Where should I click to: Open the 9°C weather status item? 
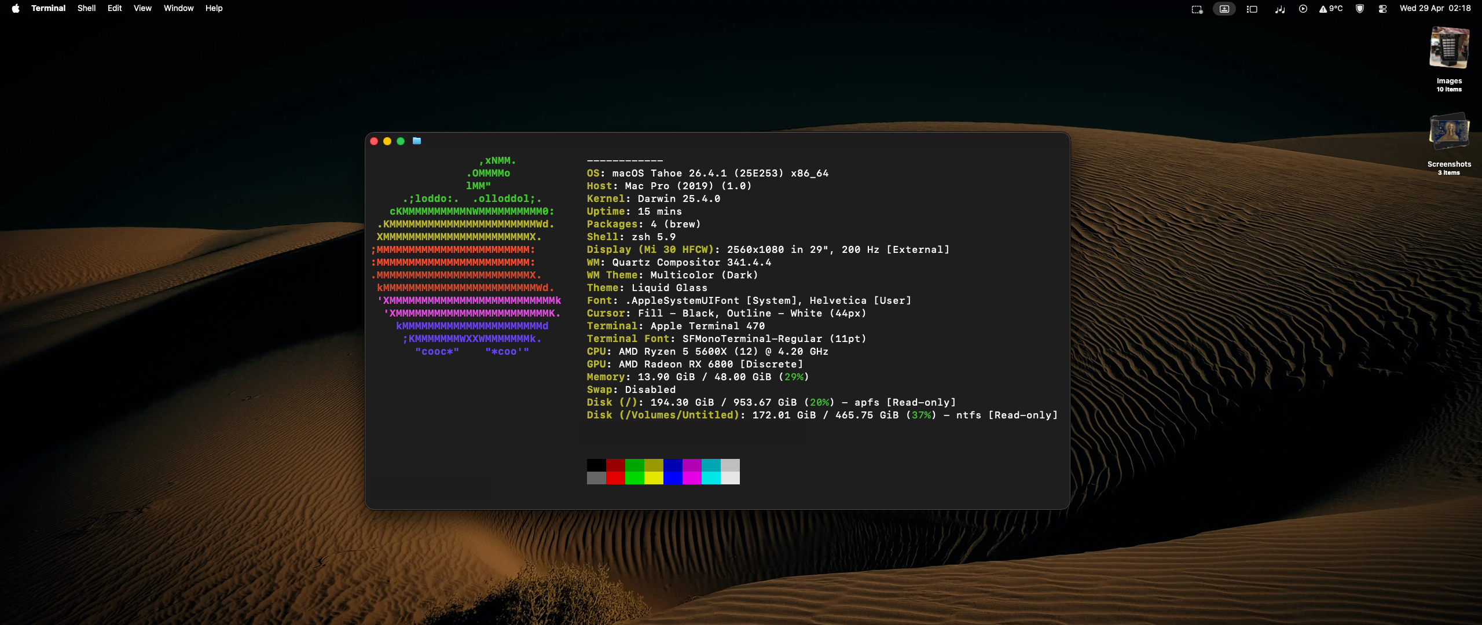(x=1331, y=9)
